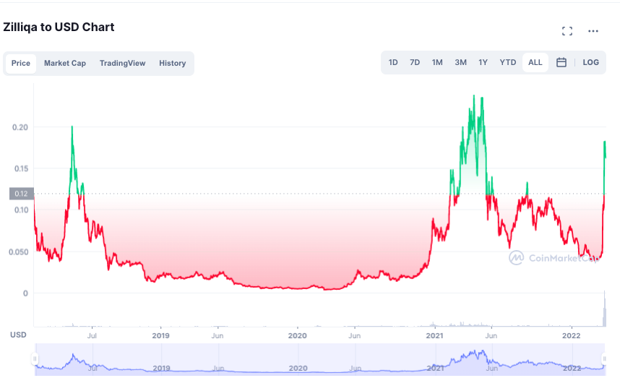Select the 7D time range
The width and height of the screenshot is (620, 378).
[x=415, y=62]
